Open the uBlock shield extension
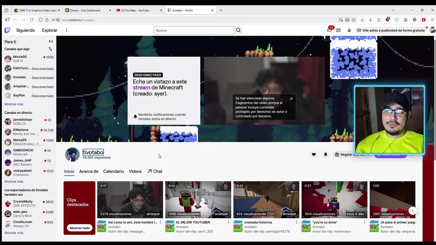The width and height of the screenshot is (436, 245). pos(388,19)
